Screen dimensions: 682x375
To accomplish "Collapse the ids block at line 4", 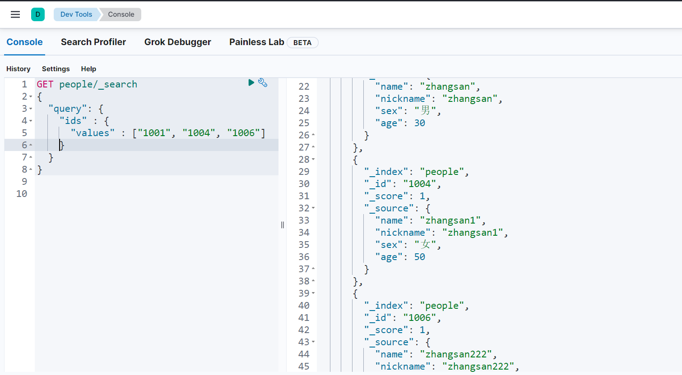I will pyautogui.click(x=31, y=121).
